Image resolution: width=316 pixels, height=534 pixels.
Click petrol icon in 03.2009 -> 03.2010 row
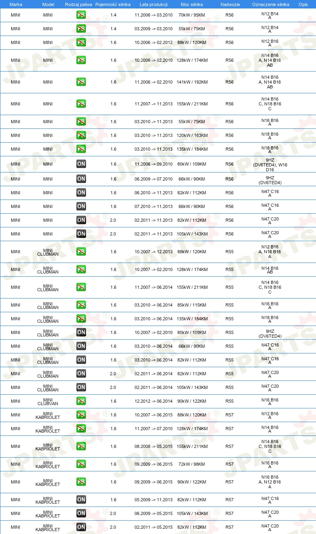click(x=81, y=29)
